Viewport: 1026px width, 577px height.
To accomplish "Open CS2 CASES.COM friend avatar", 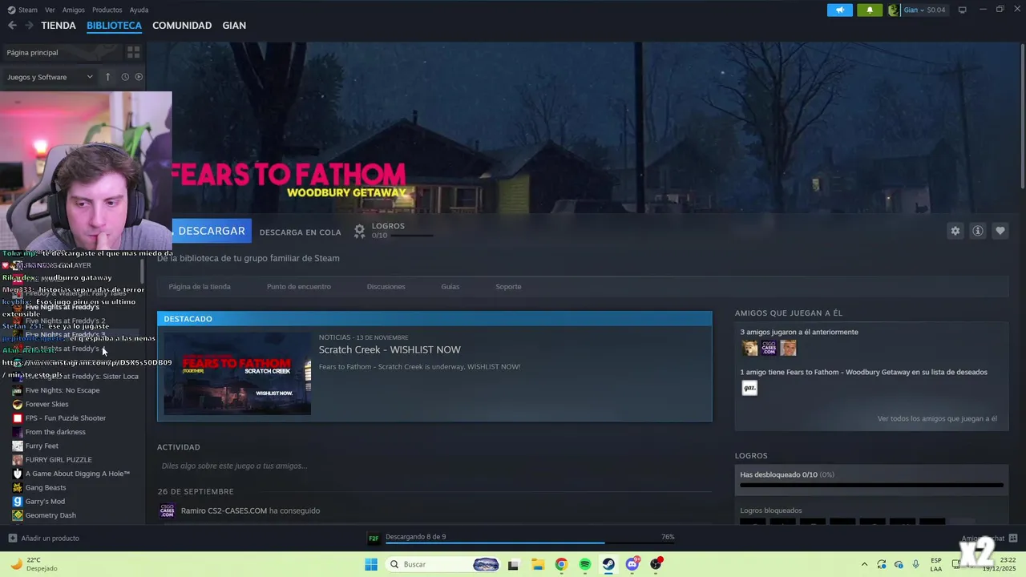I will click(769, 348).
